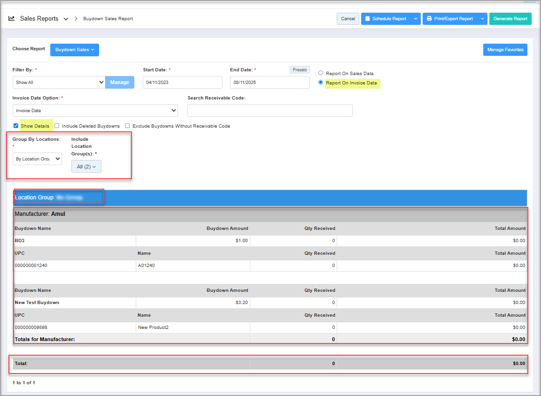Select Report On Sales Data radio
This screenshot has height=396, width=541.
(x=321, y=73)
